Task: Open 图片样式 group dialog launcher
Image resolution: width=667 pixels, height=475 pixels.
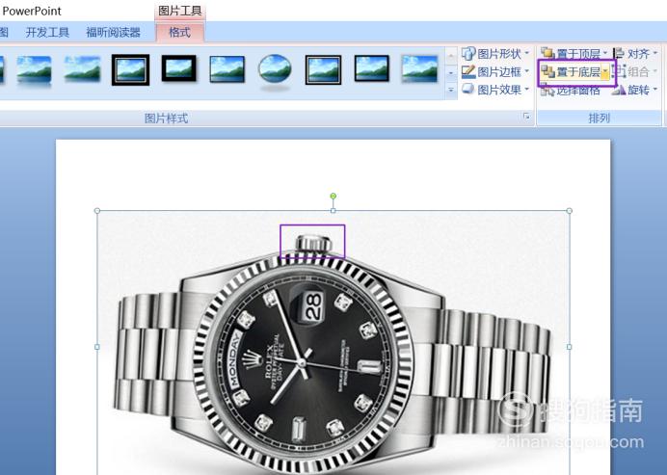Action: tap(526, 116)
